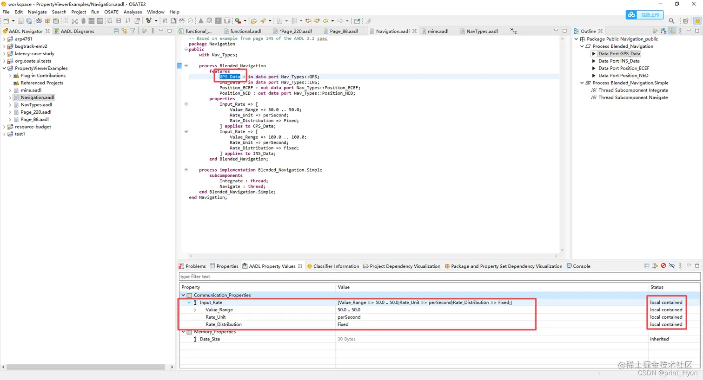Click the Save toolbar icon
The image size is (703, 380).
(20, 21)
